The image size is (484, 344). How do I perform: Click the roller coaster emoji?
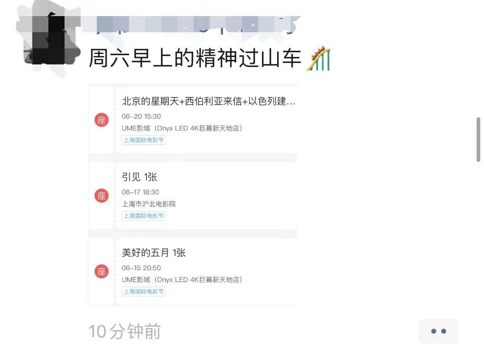318,58
